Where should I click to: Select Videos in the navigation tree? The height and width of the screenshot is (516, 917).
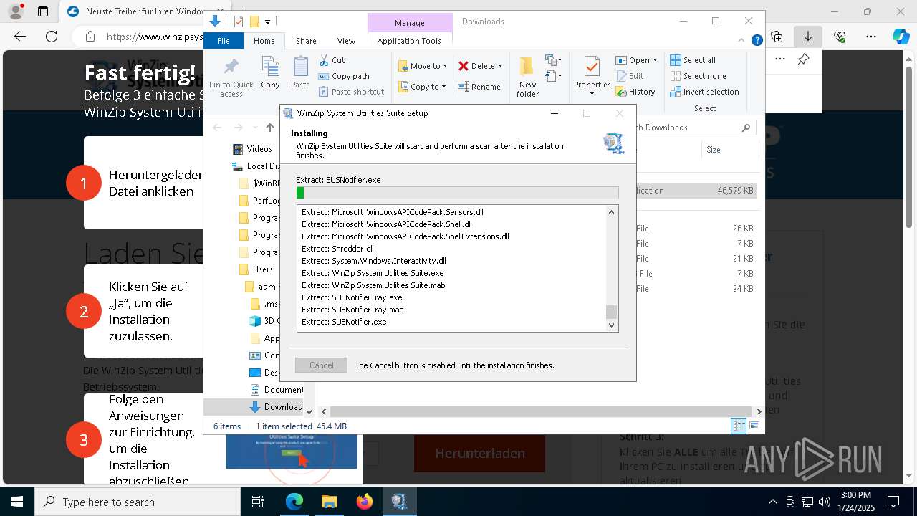[x=259, y=149]
